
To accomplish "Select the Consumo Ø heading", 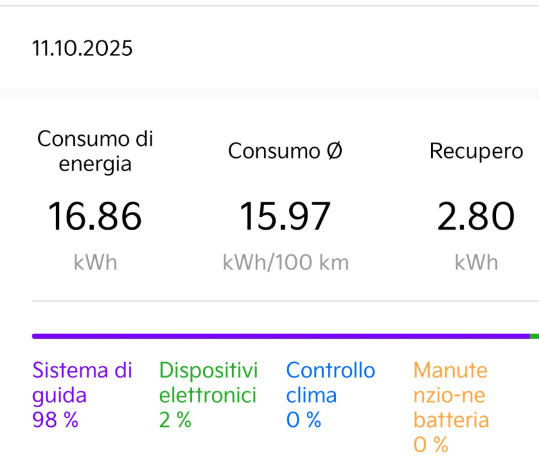I will pos(285,151).
